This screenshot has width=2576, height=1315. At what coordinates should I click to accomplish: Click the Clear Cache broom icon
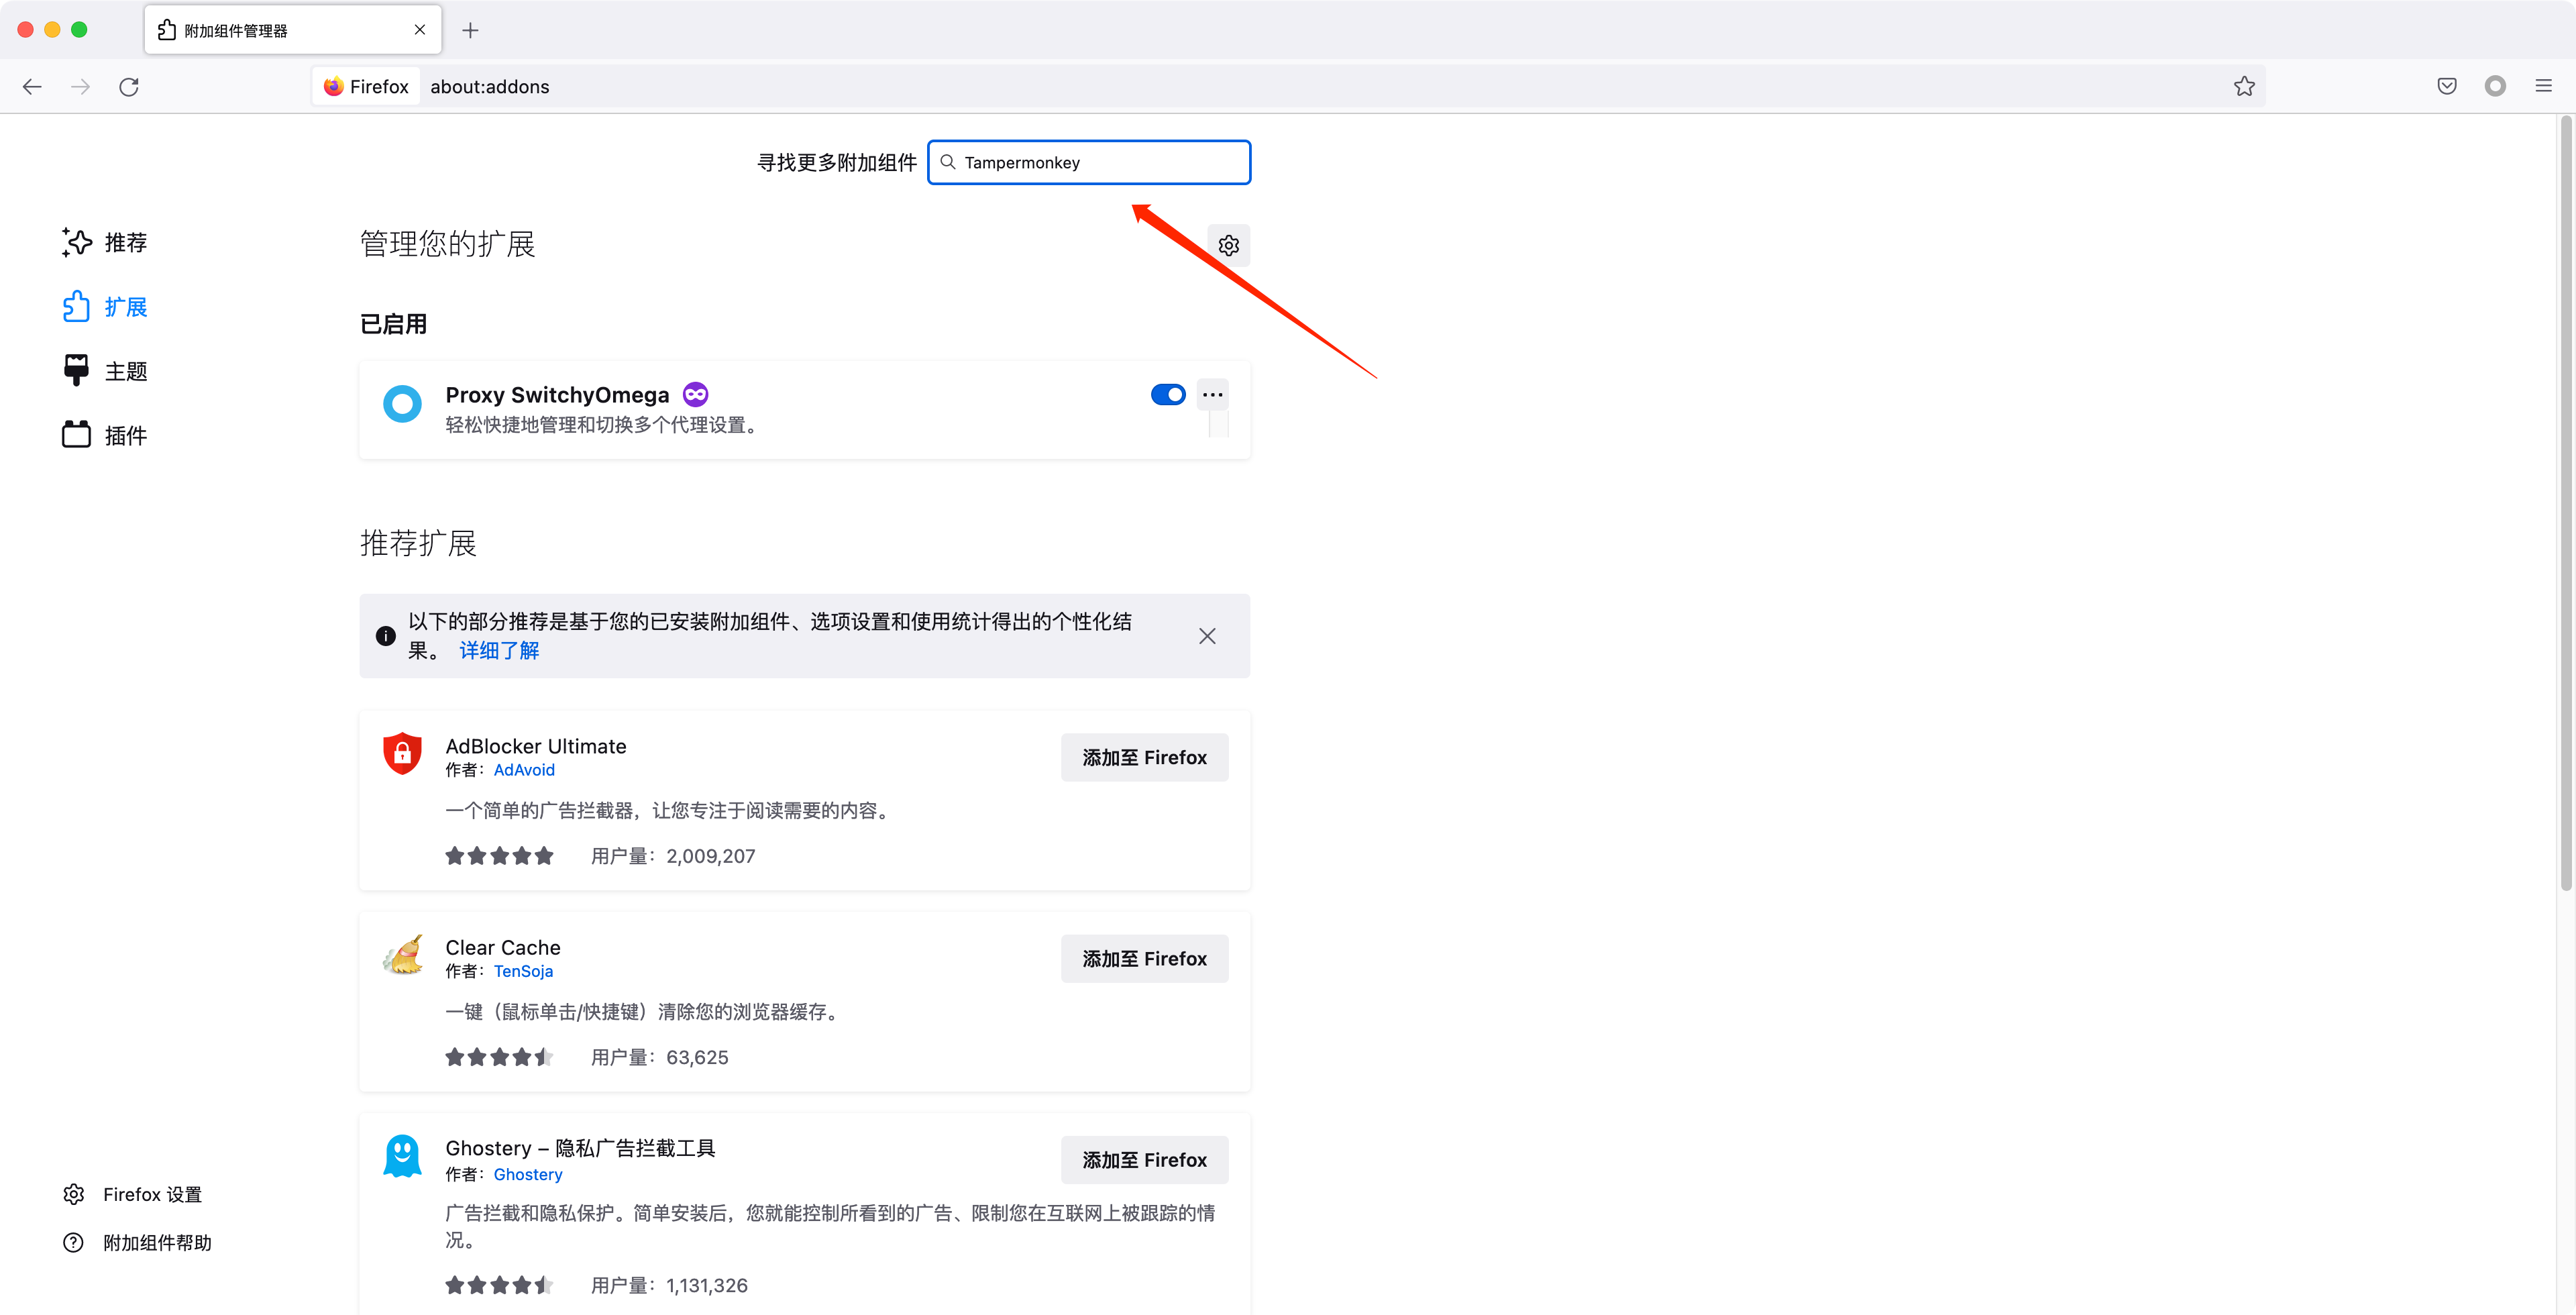[402, 955]
